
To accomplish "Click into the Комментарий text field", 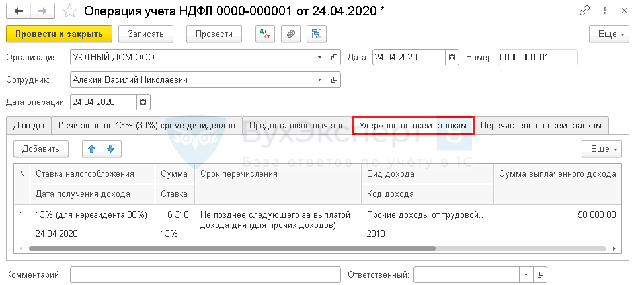I will [204, 274].
